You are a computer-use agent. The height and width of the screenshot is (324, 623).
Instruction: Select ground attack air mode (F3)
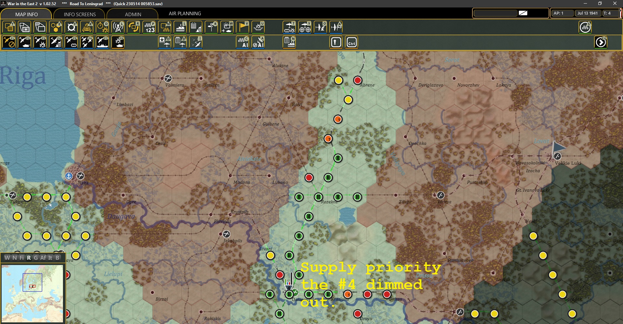pos(40,42)
